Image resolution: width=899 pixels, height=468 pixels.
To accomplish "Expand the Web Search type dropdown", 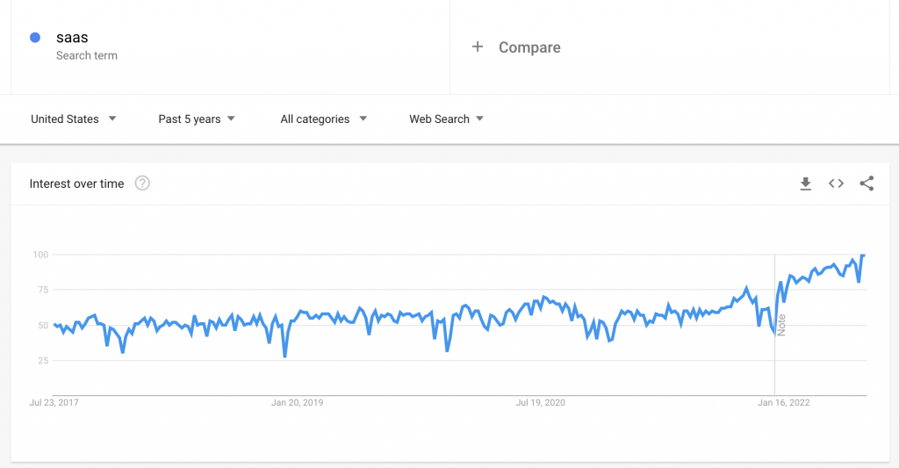I will [x=446, y=119].
